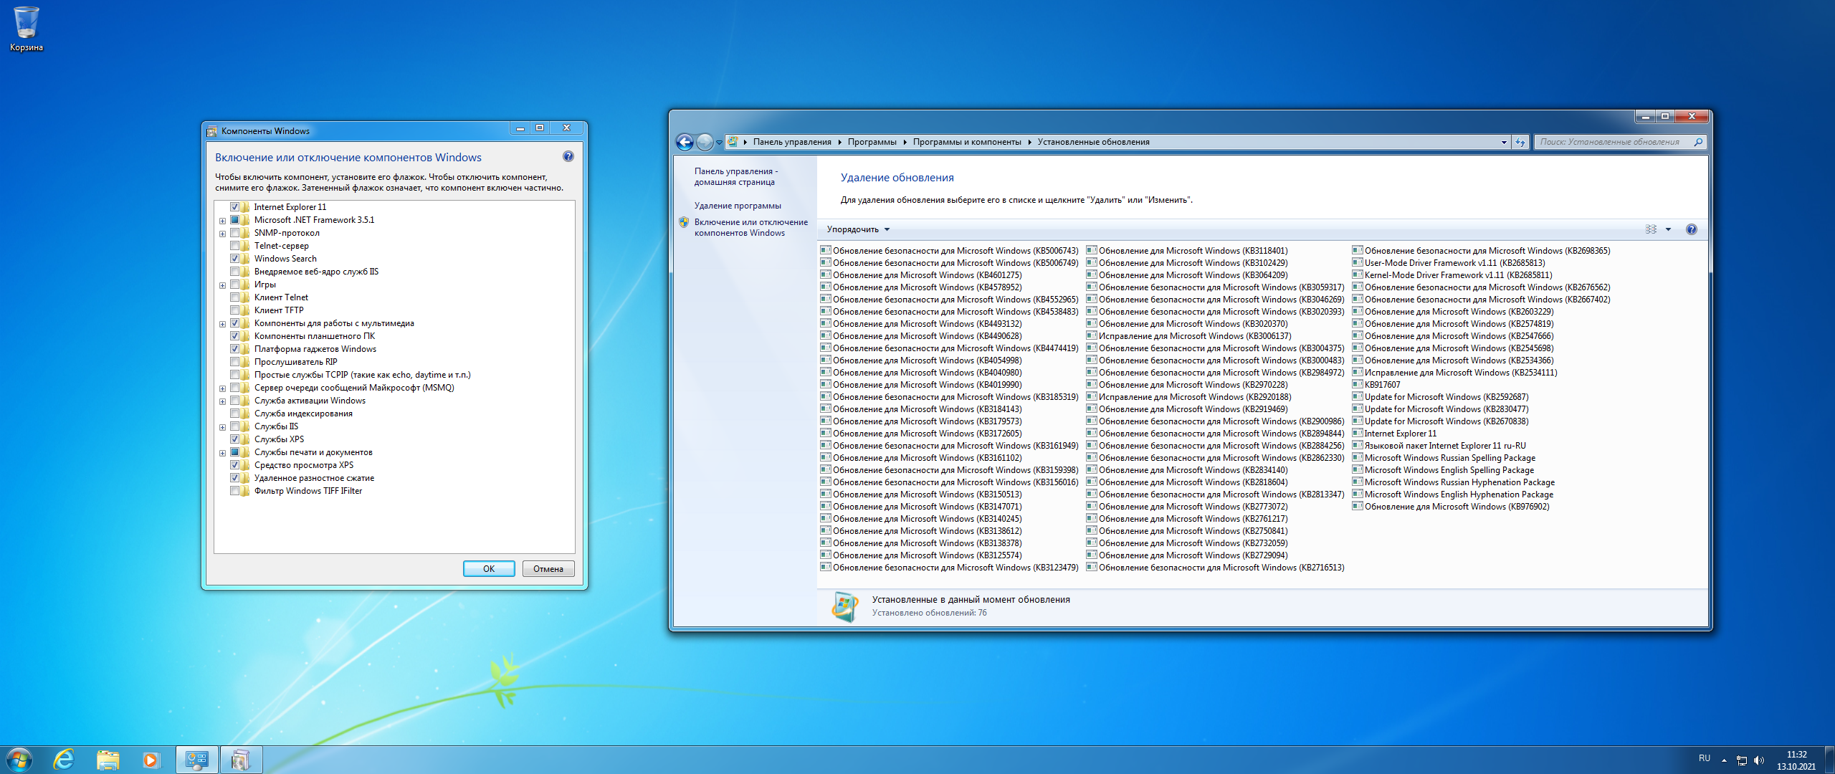Click the RU language indicator
The height and width of the screenshot is (774, 1835).
1705,758
